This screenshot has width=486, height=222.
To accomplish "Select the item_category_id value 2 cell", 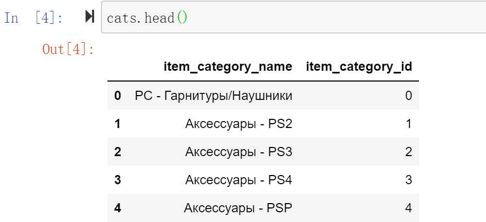I will [409, 152].
